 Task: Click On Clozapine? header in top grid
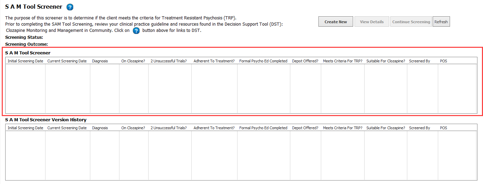click(133, 61)
